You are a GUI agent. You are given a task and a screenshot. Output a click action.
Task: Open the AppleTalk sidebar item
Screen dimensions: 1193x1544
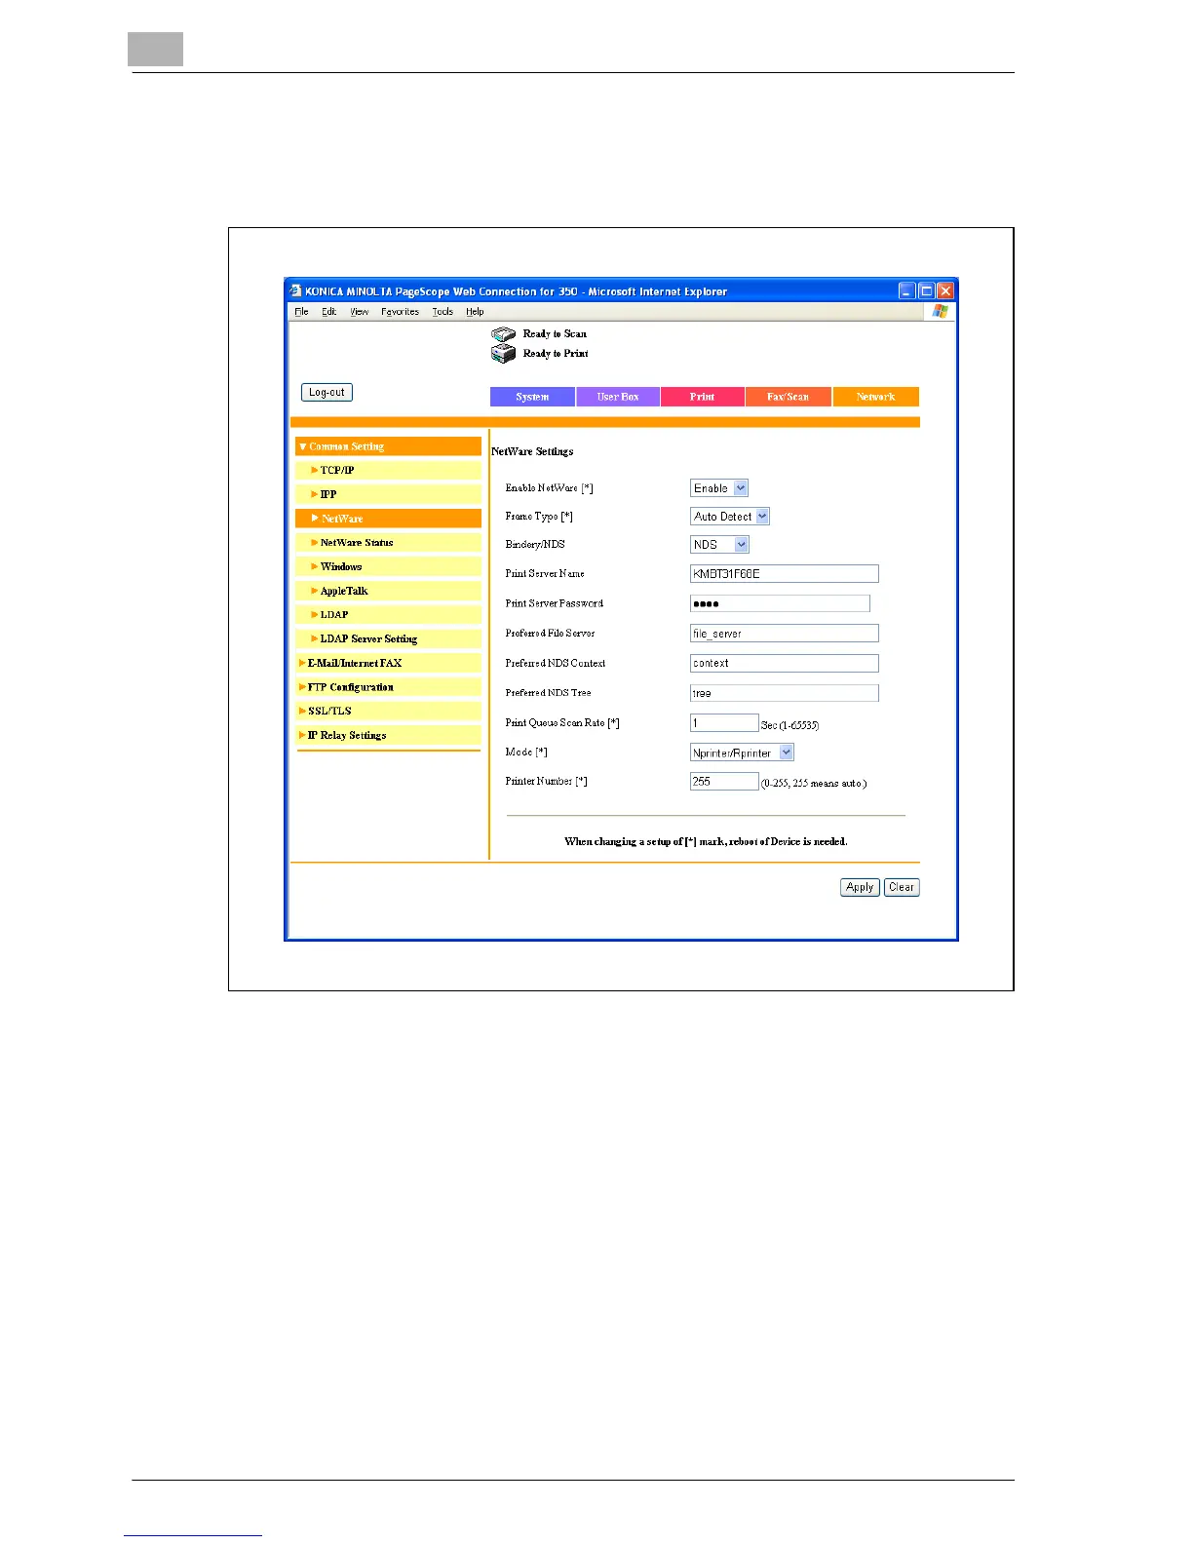[x=388, y=591]
